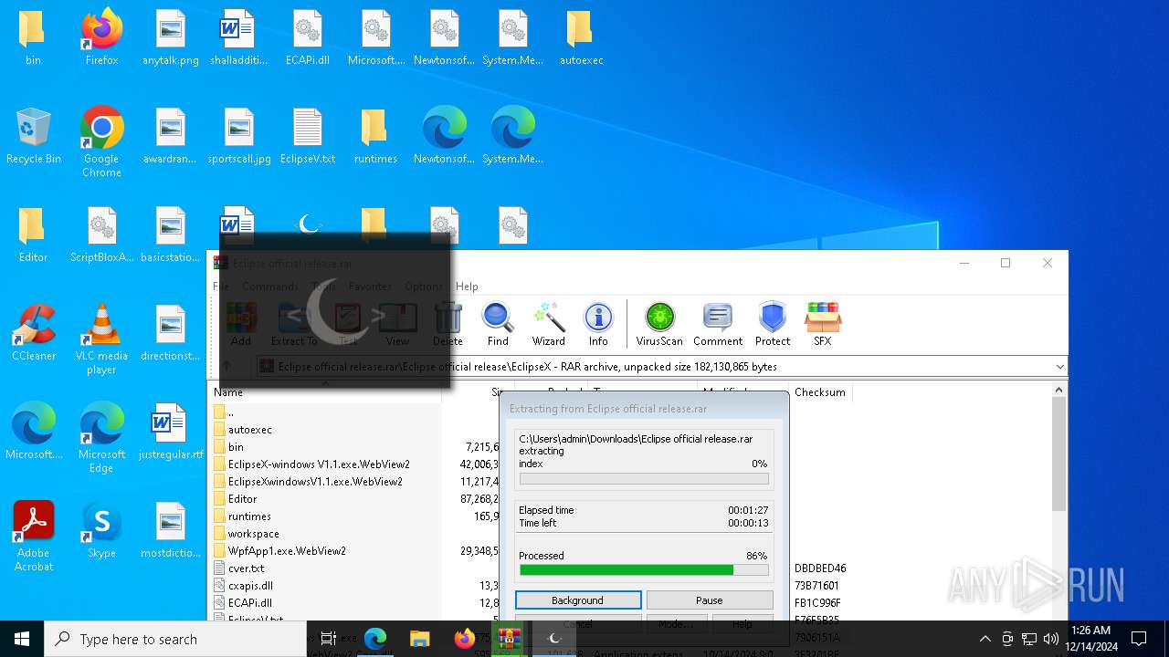Open Google Chrome desktop shortcut
Image resolution: width=1169 pixels, height=657 pixels.
coord(101,141)
